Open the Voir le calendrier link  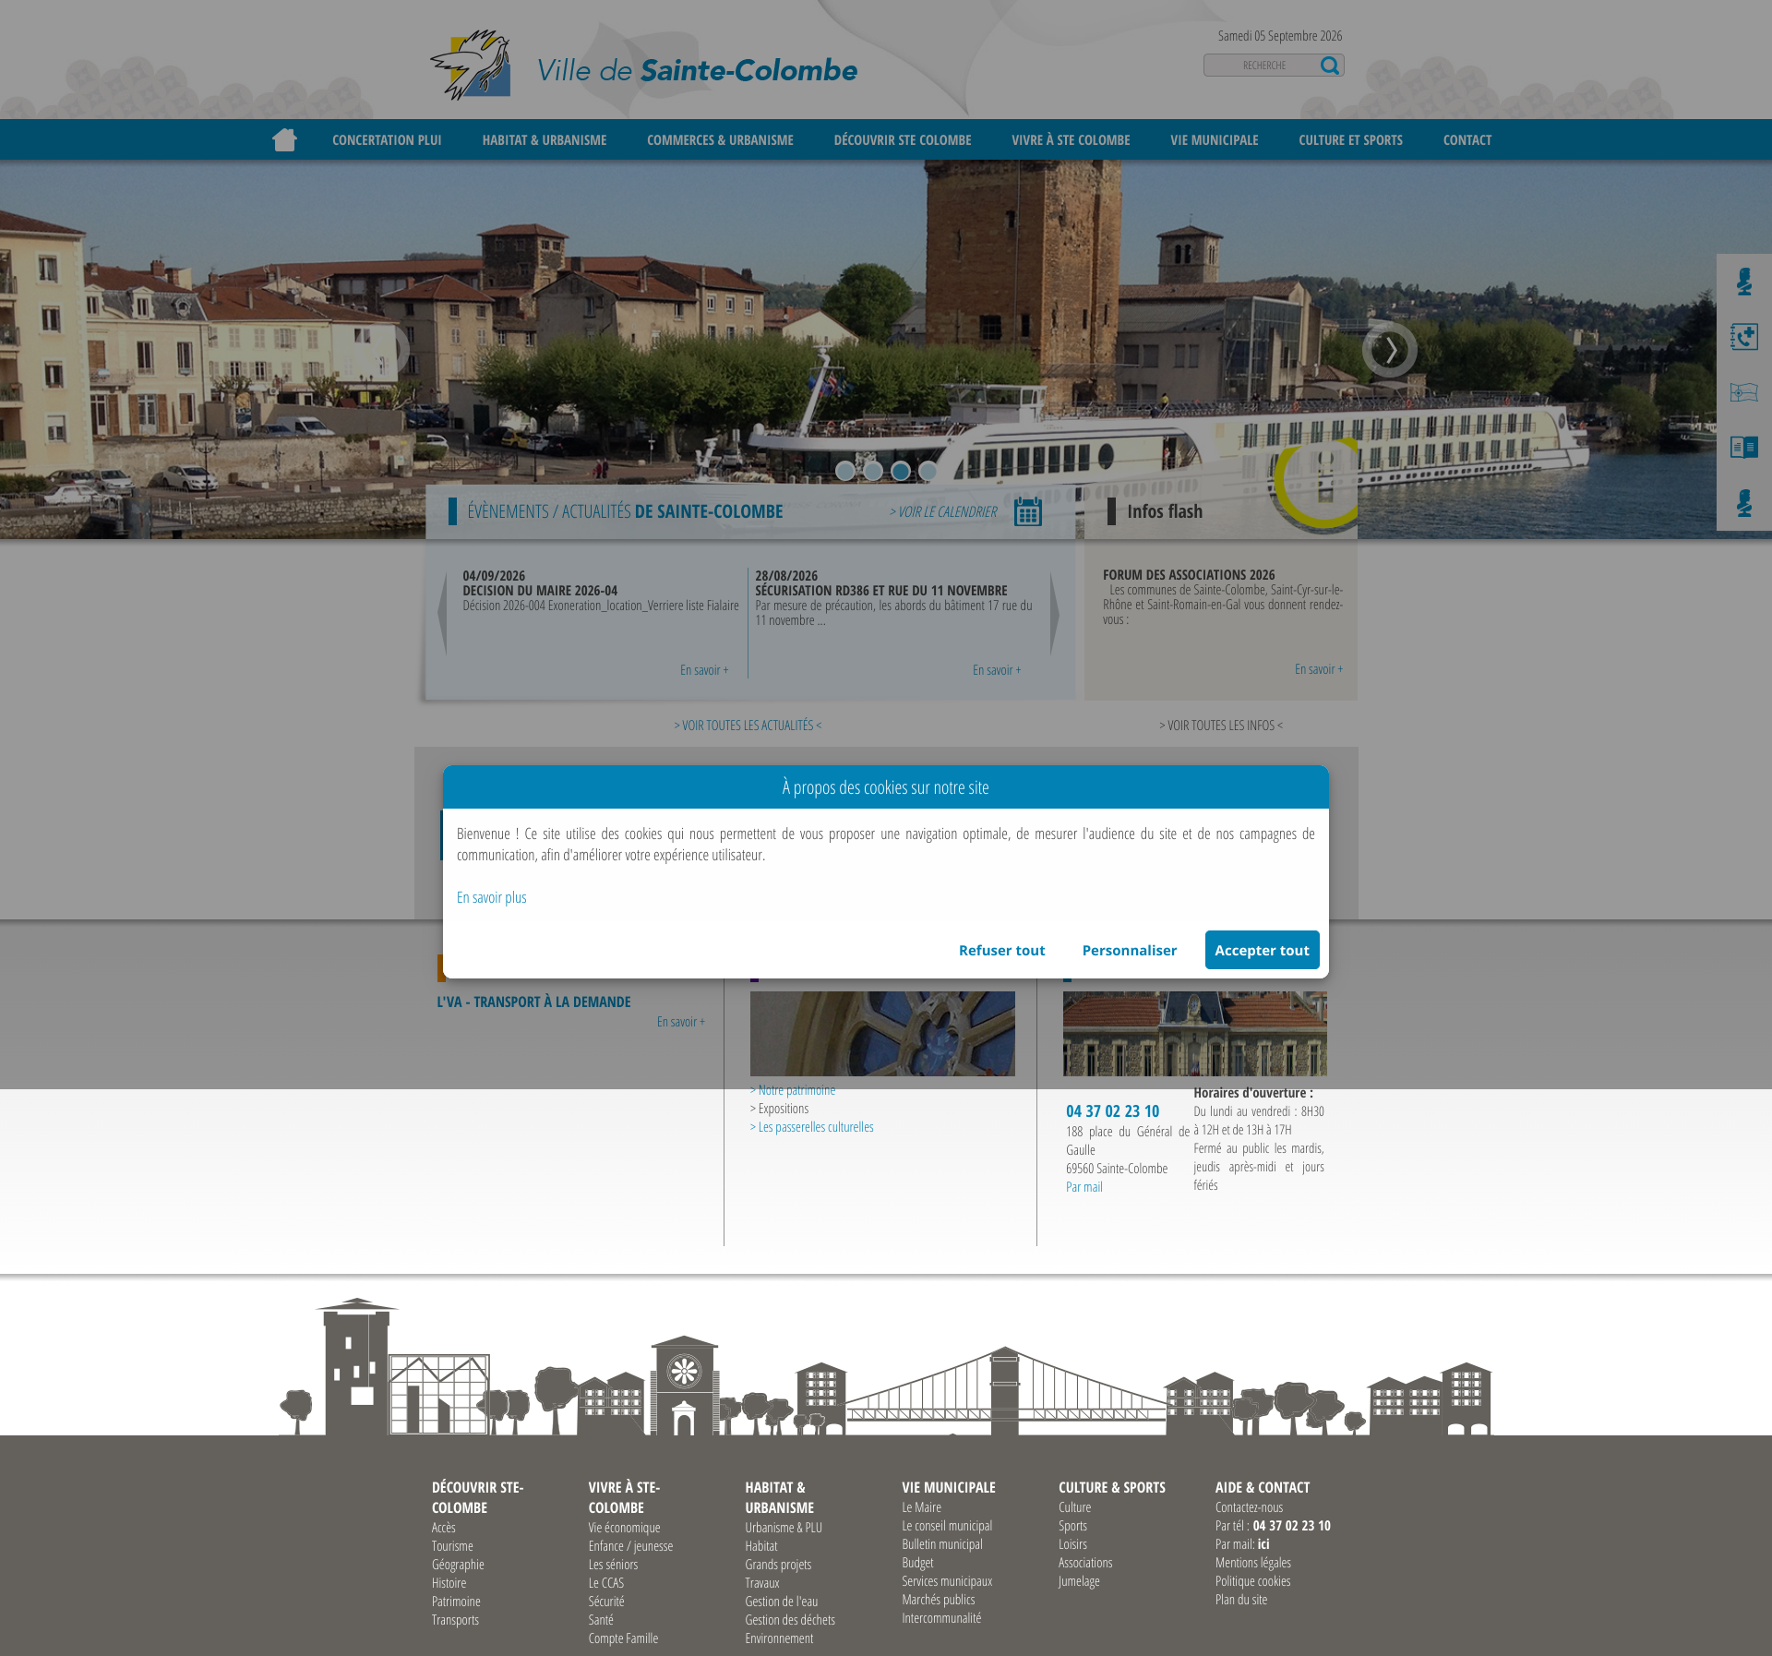943,511
